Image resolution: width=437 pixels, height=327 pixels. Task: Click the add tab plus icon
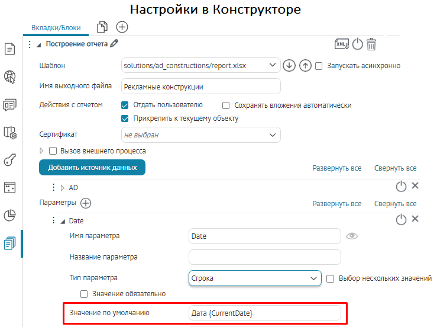tap(122, 27)
